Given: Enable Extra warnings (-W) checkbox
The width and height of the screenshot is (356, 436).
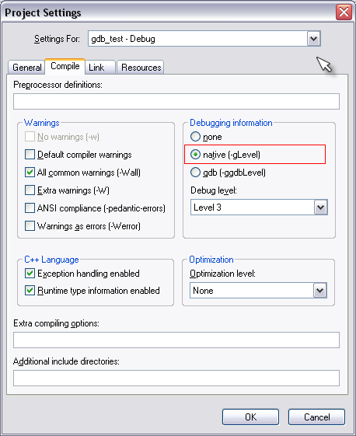Looking at the screenshot, I should coord(30,190).
